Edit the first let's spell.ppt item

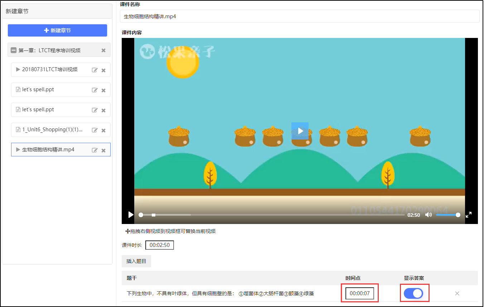(x=95, y=90)
